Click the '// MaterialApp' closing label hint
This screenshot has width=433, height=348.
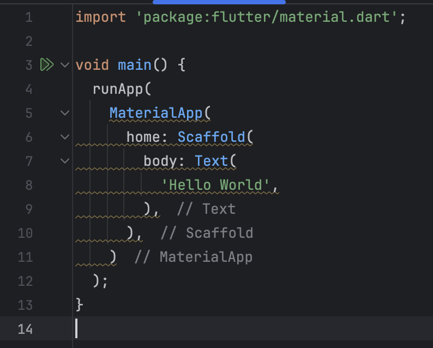coord(193,257)
